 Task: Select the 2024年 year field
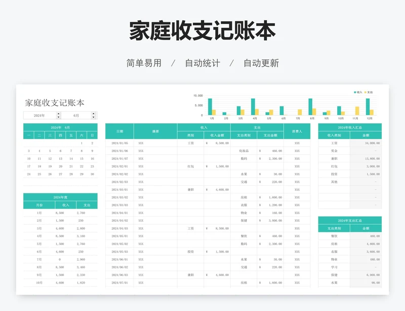point(40,116)
